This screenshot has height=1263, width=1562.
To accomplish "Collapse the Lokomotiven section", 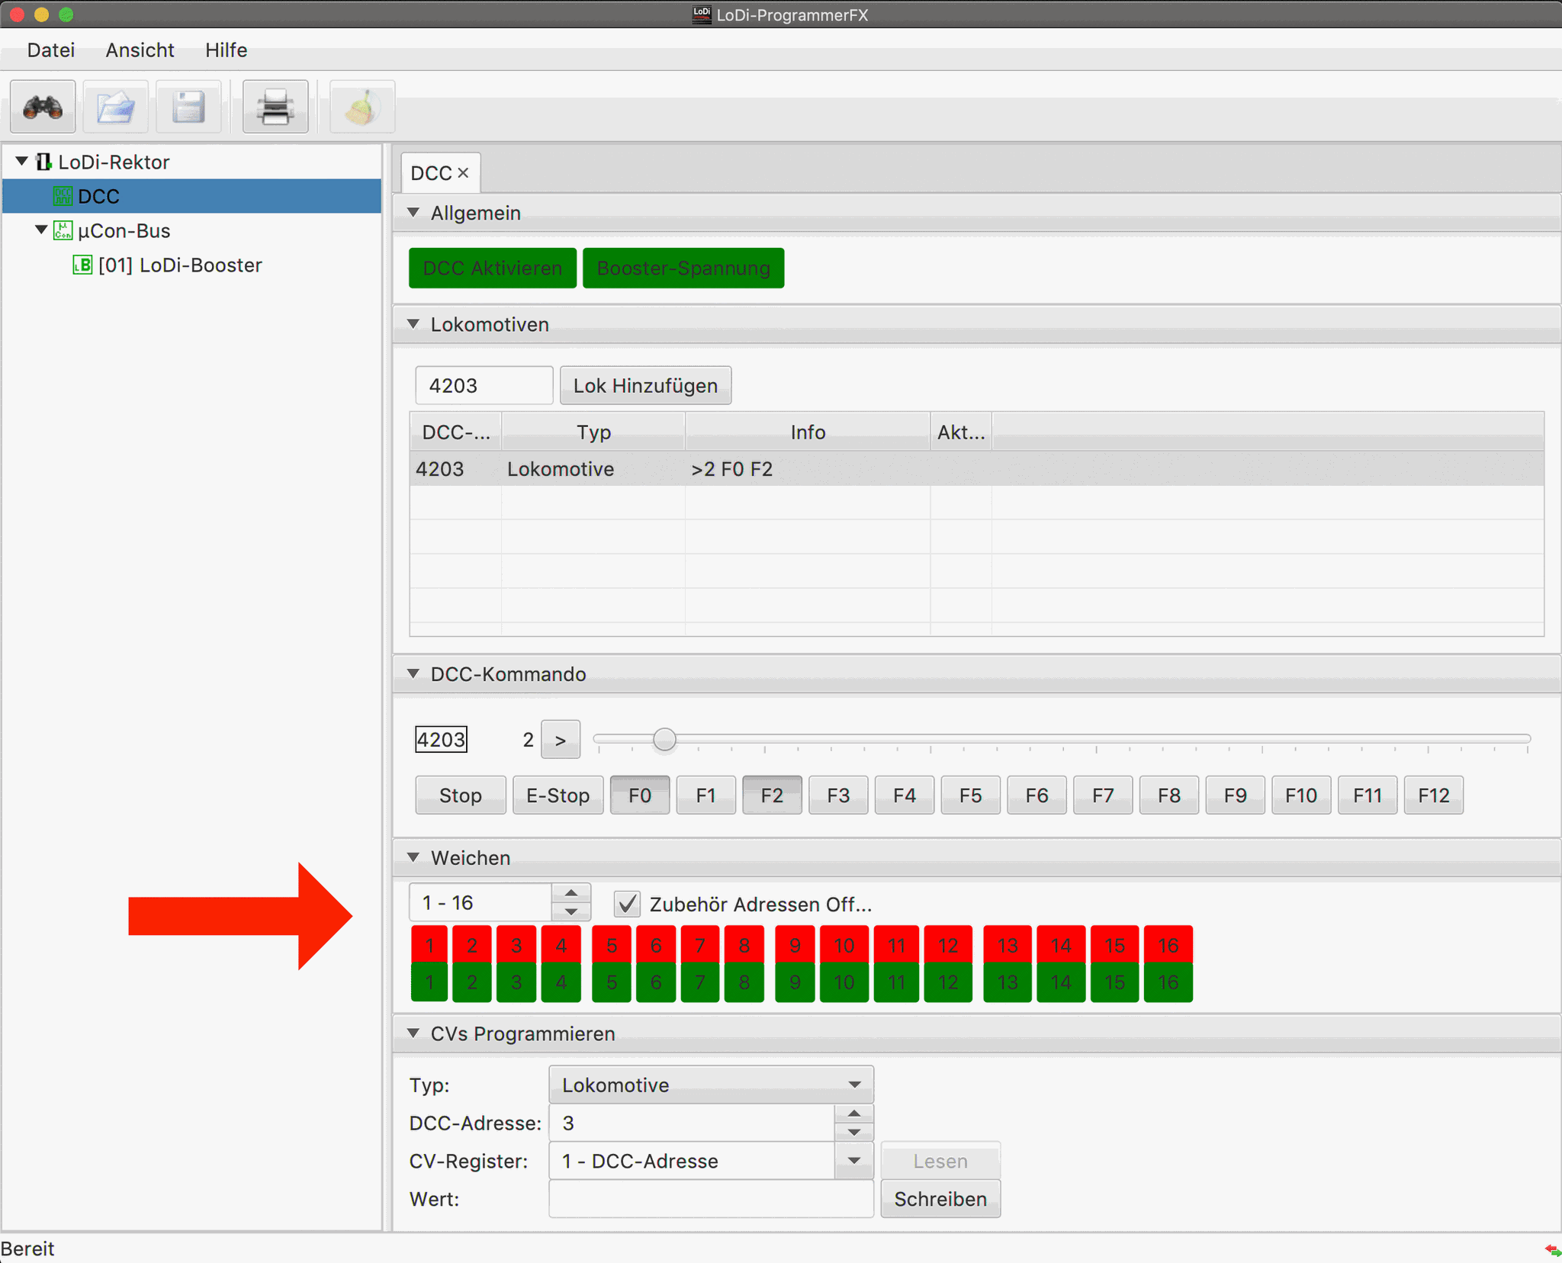I will [413, 323].
